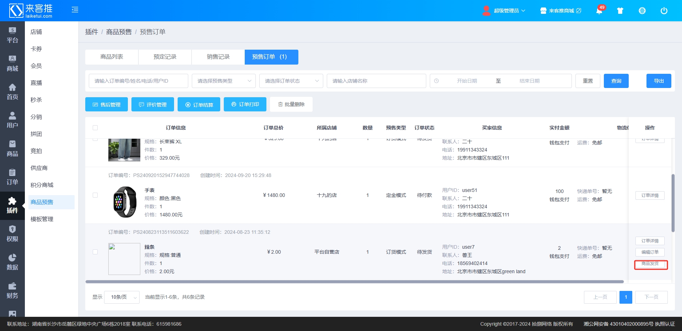The height and width of the screenshot is (331, 682).
Task: Open 权限 section in left sidebar
Action: 12,234
